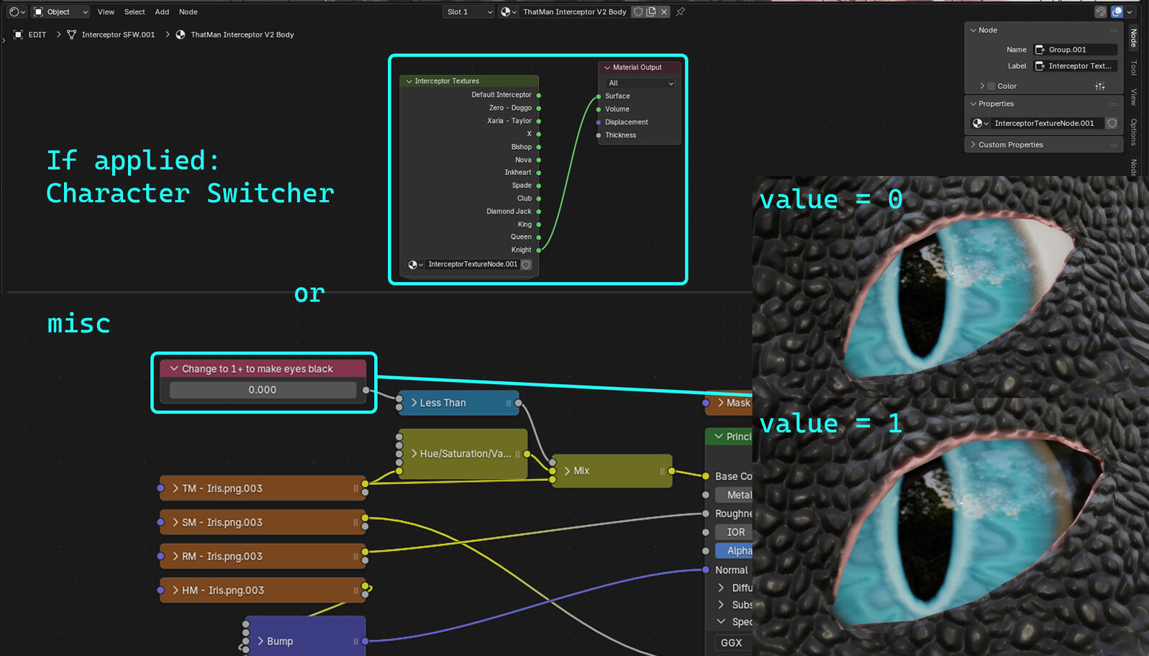Expand the Less Than node
The height and width of the screenshot is (656, 1149).
[414, 403]
